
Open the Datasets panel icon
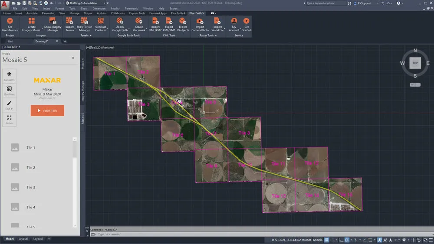(9, 76)
